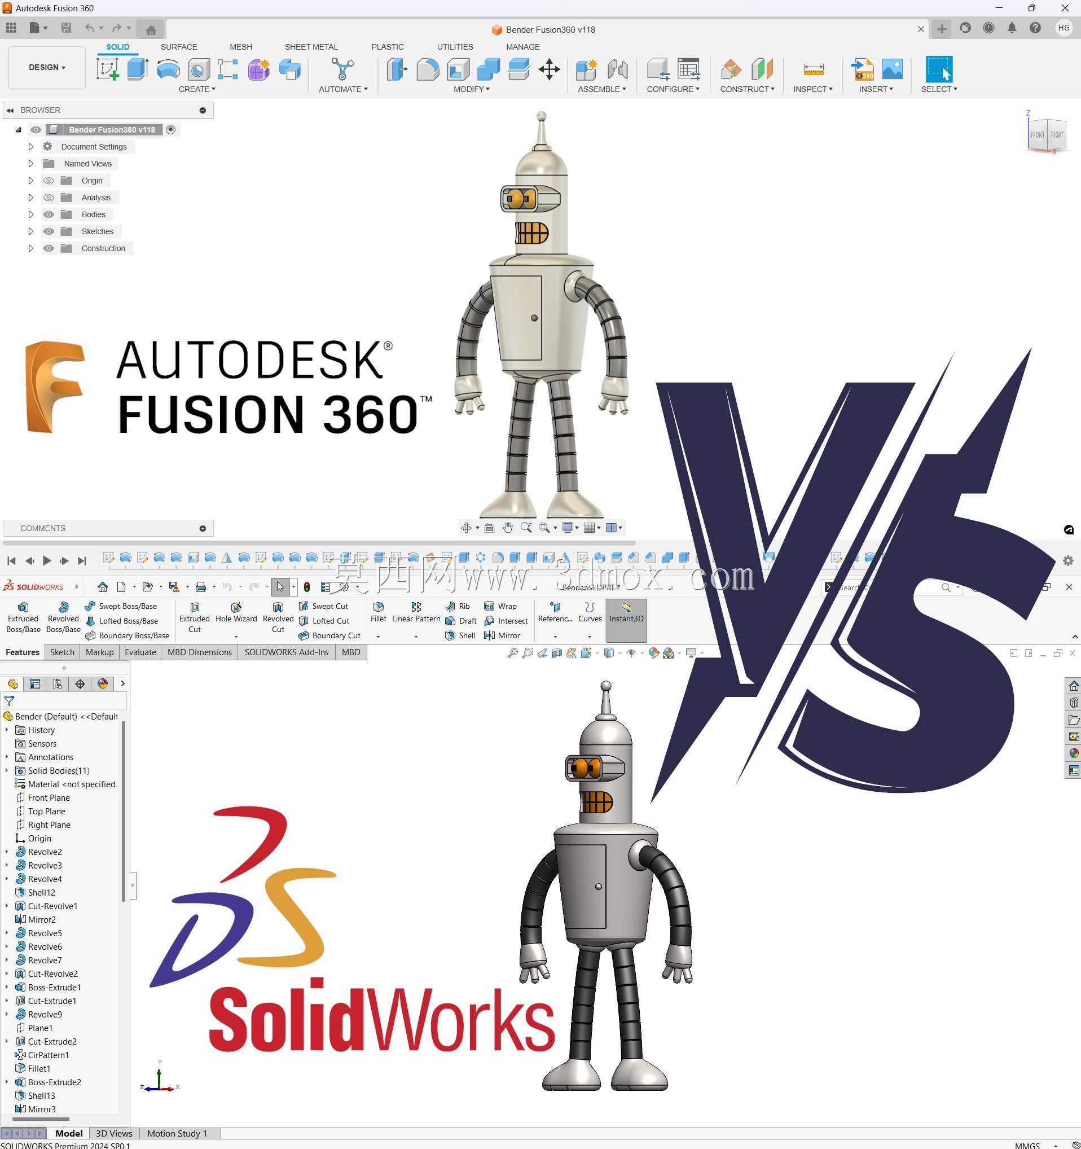1081x1149 pixels.
Task: Click the Fusion notifications bell icon
Action: pos(1012,28)
